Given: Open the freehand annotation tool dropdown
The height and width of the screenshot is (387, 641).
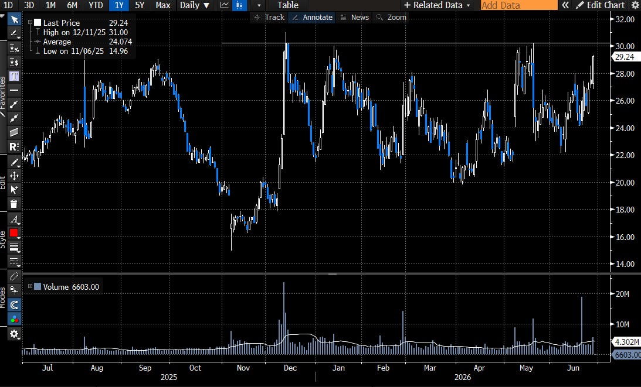Looking at the screenshot, I should [x=14, y=33].
